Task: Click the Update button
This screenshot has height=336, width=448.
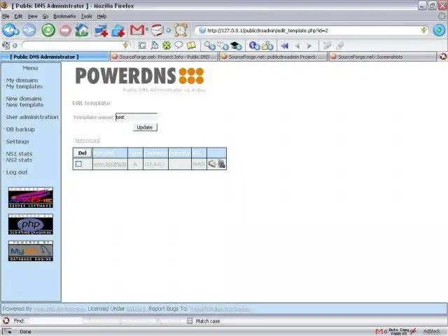Action: [x=145, y=127]
